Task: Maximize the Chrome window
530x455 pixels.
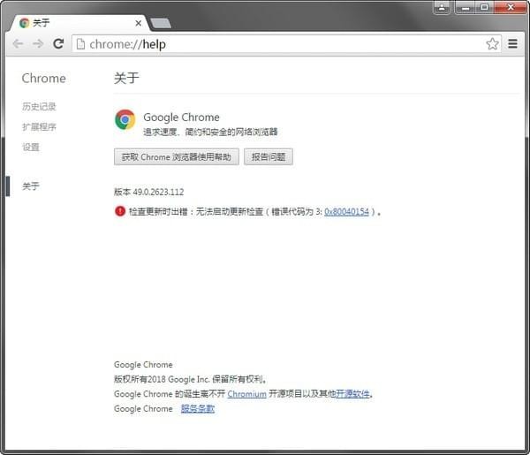Action: tap(484, 7)
